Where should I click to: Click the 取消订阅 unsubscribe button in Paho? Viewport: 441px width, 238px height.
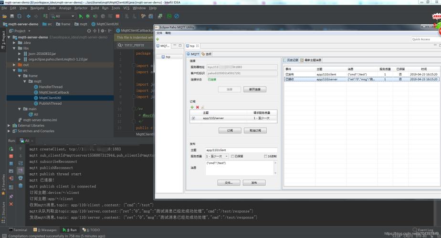(255, 130)
